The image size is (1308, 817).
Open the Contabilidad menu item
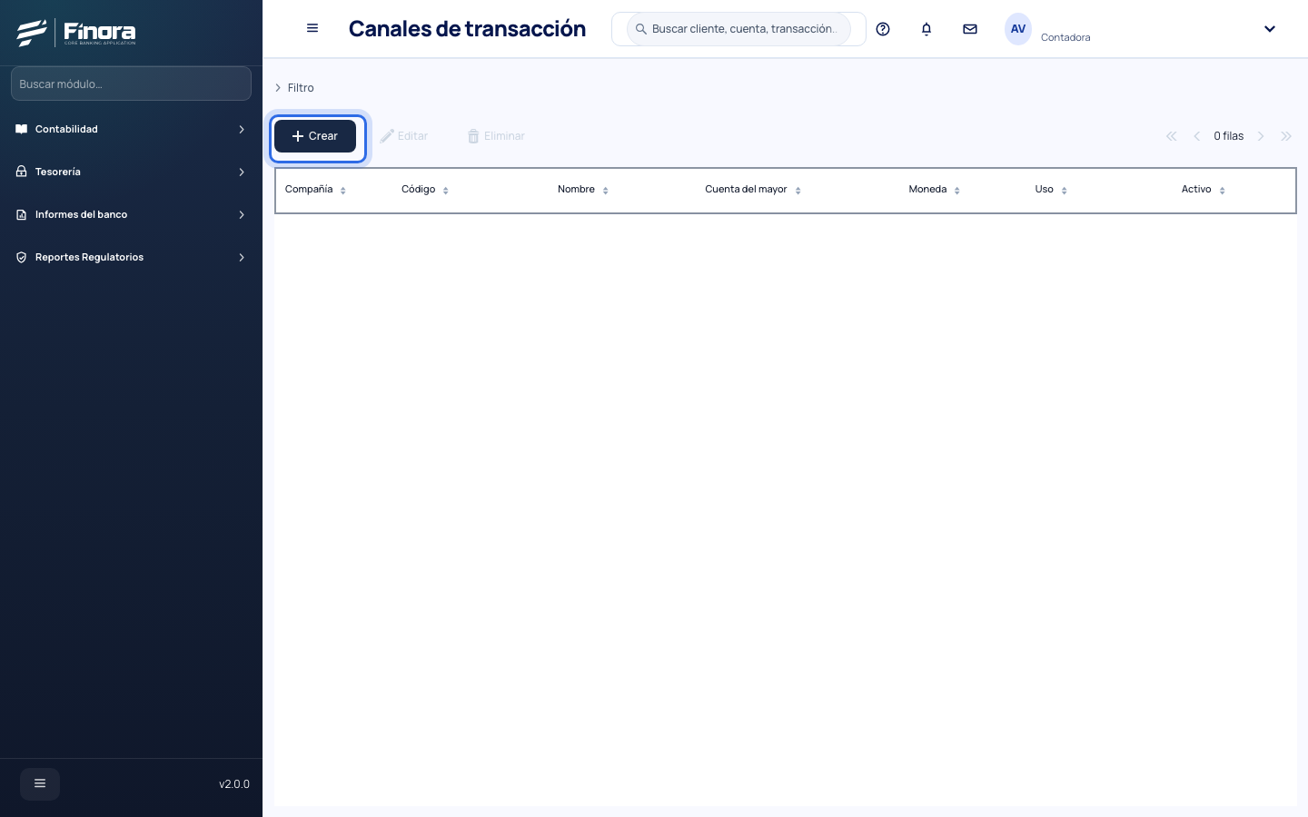(131, 129)
